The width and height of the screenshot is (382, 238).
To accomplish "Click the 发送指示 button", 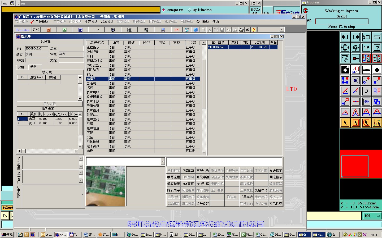I will tap(276, 171).
